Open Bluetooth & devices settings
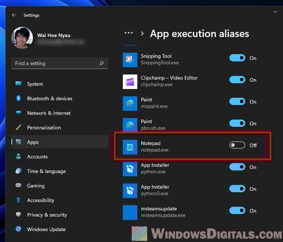This screenshot has width=283, height=242. pos(59,99)
